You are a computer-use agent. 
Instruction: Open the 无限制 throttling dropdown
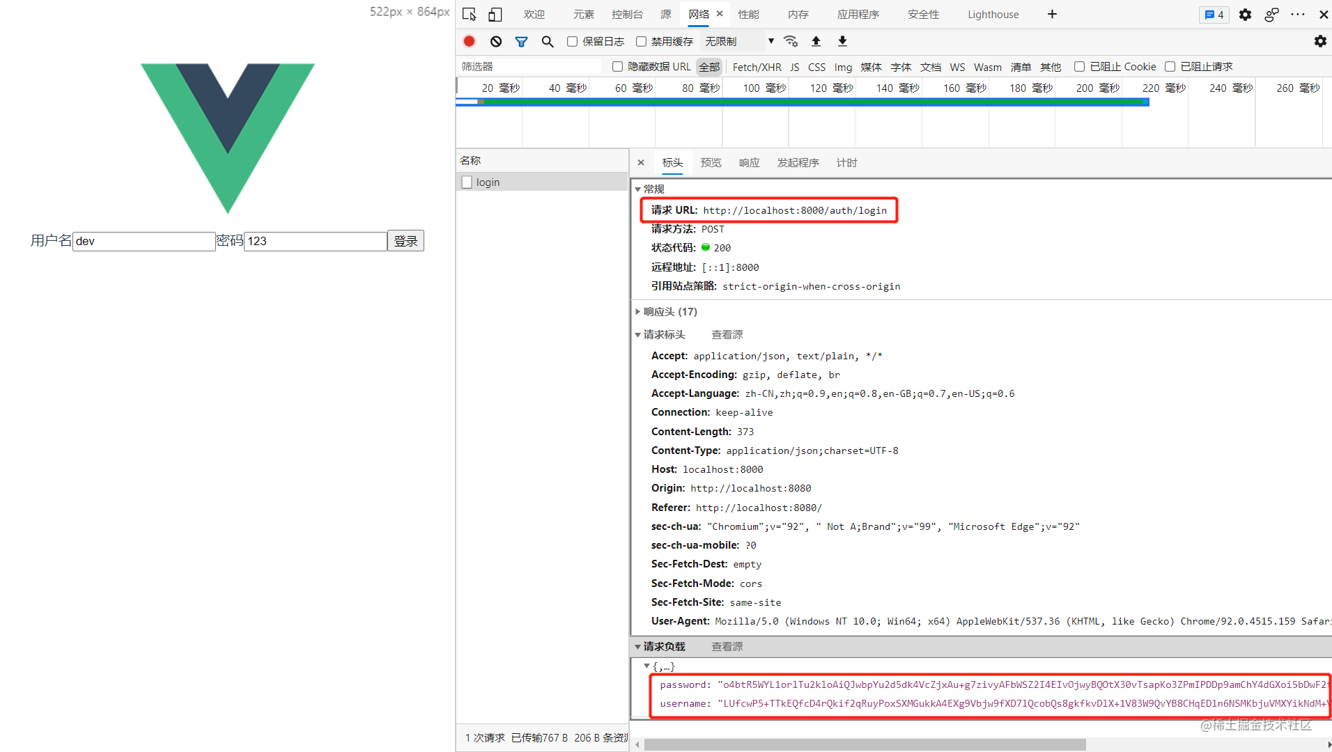point(739,41)
